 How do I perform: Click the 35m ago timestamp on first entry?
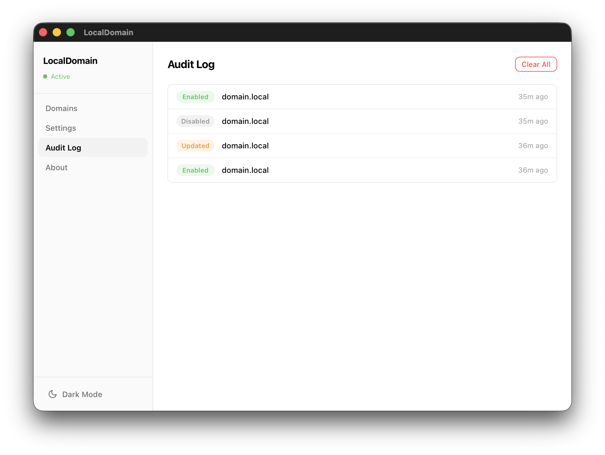tap(533, 96)
